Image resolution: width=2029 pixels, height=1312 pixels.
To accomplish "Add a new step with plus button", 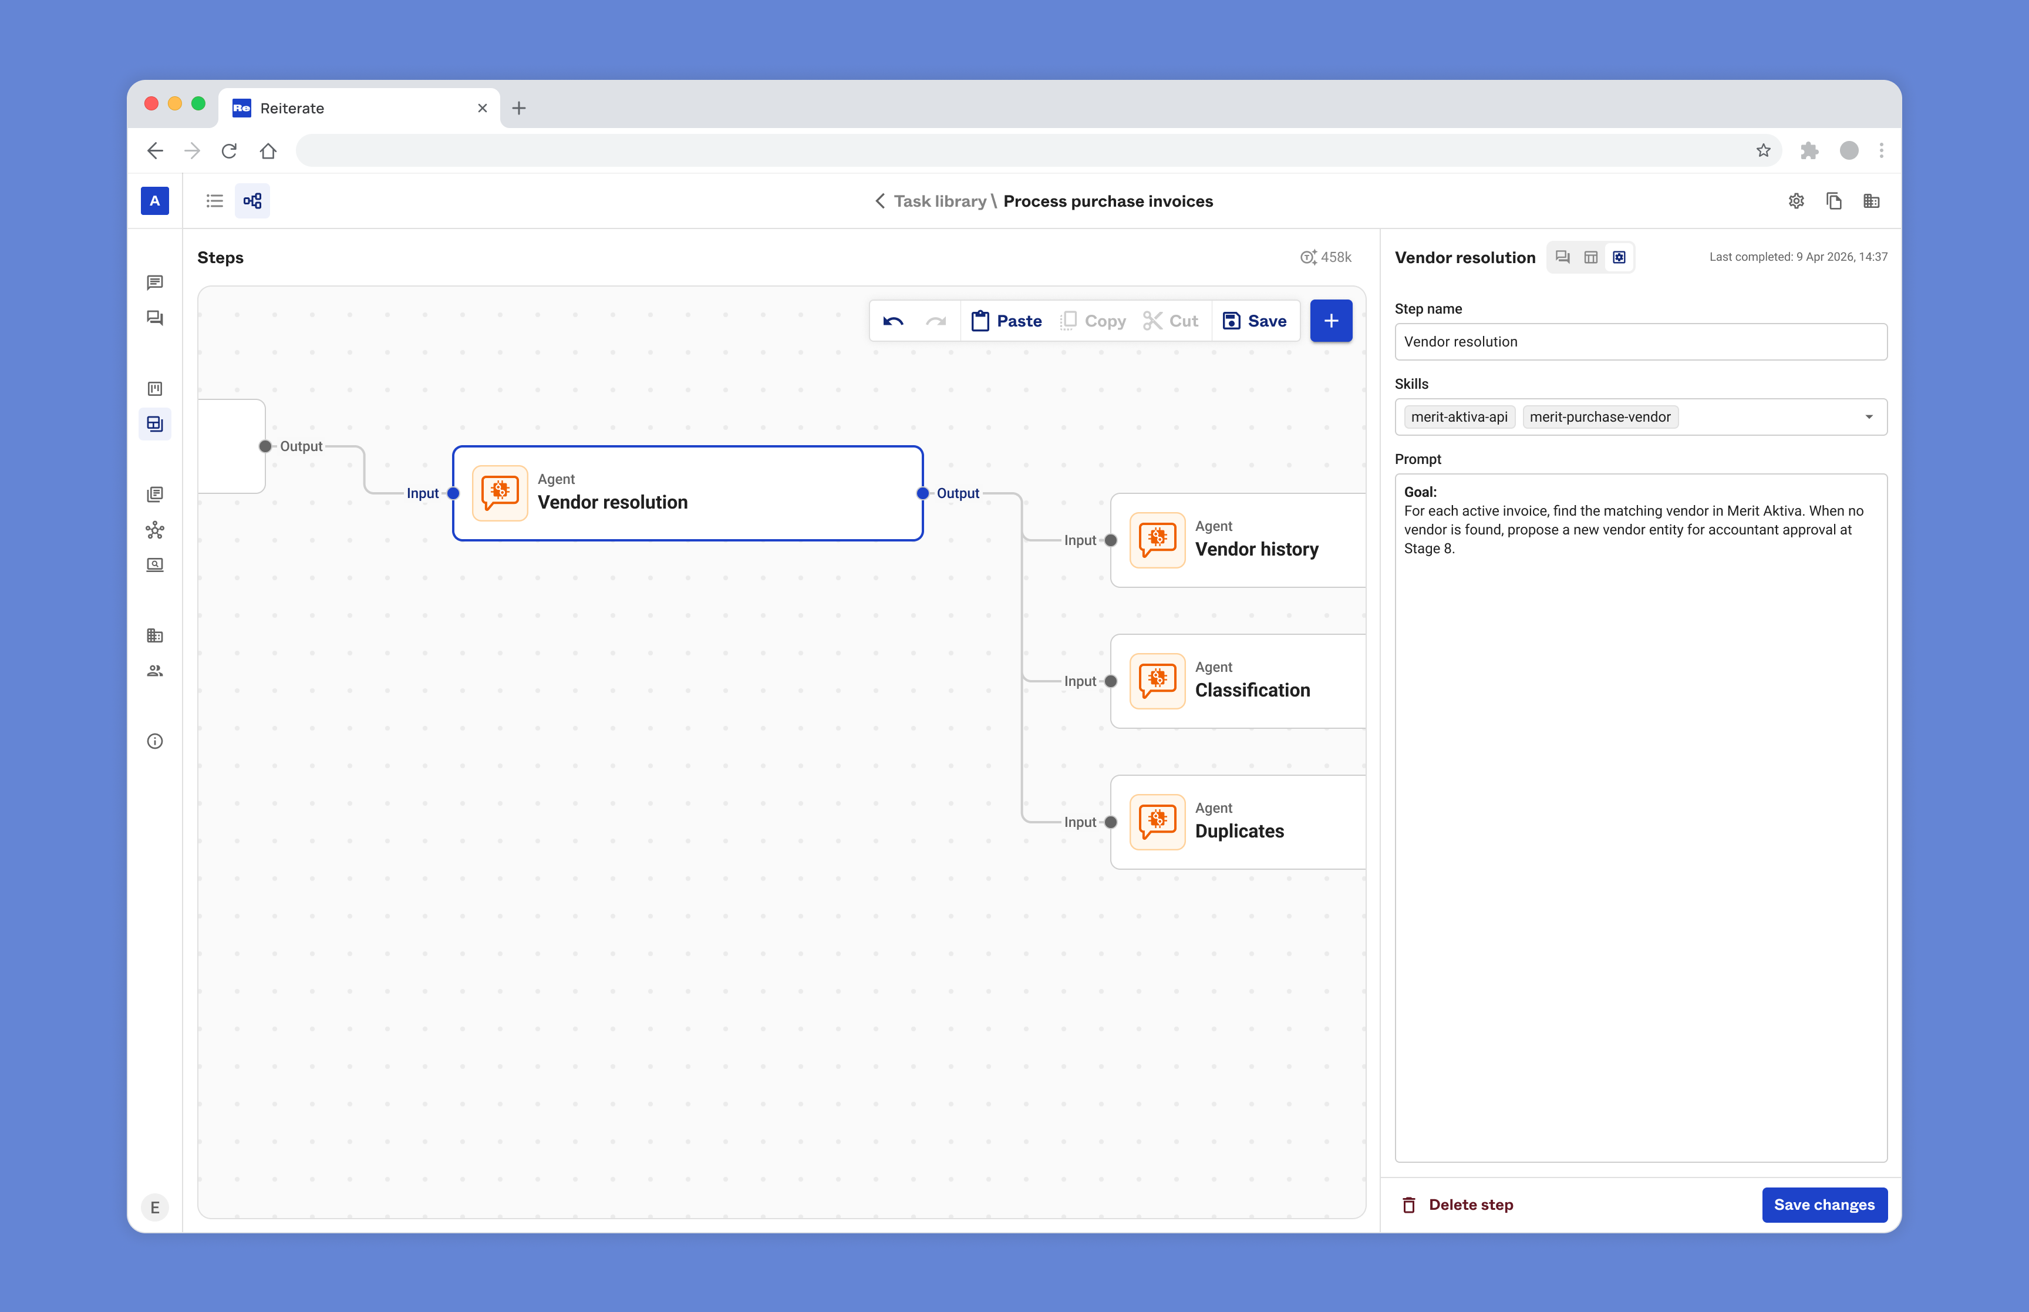I will click(x=1331, y=321).
